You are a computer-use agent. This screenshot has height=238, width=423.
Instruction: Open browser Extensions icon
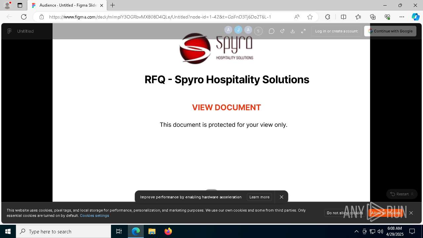pos(327,17)
